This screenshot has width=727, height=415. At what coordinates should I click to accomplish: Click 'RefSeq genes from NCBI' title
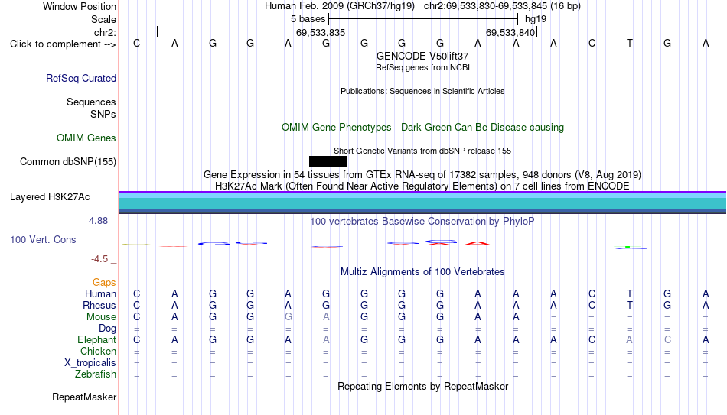tap(422, 67)
